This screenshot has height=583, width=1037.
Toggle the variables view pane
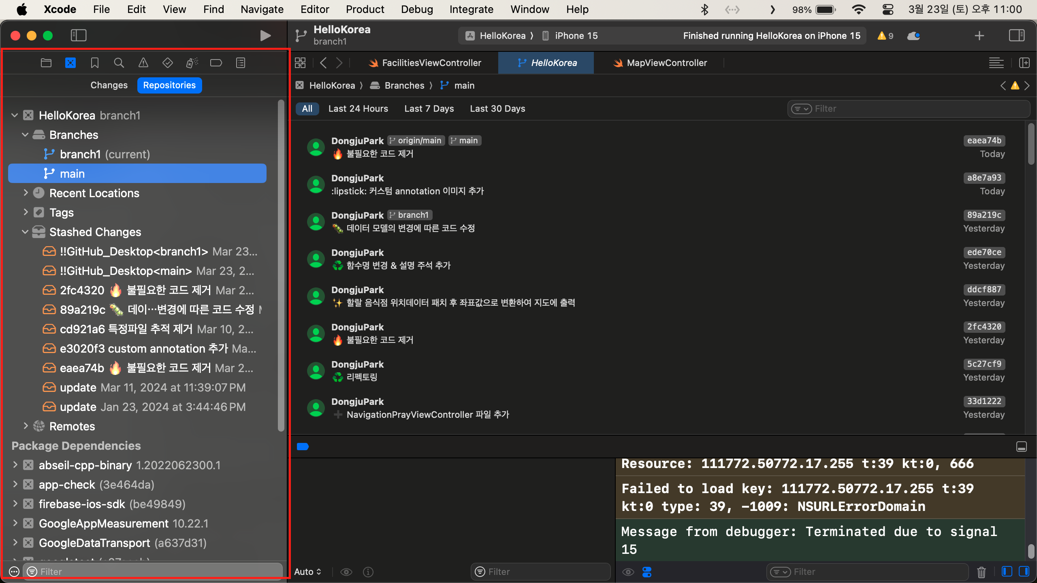coord(1007,572)
